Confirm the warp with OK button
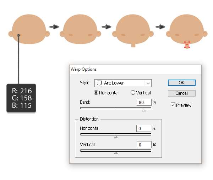Screen dimensions: 213x180 pos(182,83)
